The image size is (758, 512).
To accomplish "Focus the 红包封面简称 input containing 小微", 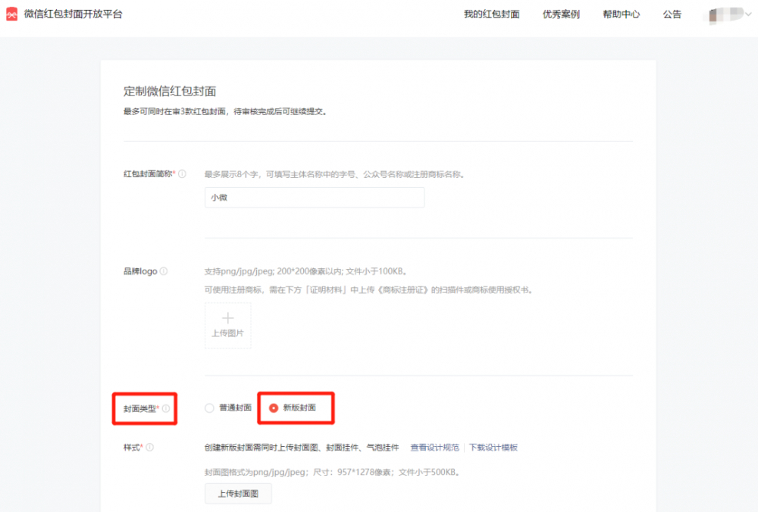I will tap(315, 198).
